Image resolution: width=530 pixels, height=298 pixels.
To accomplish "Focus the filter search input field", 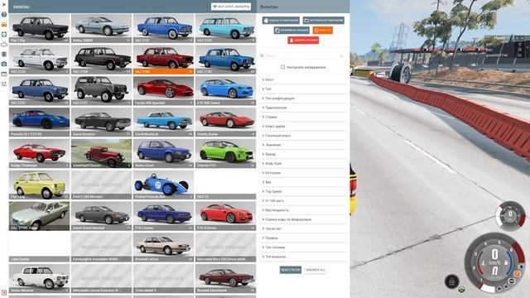I will coord(301,55).
